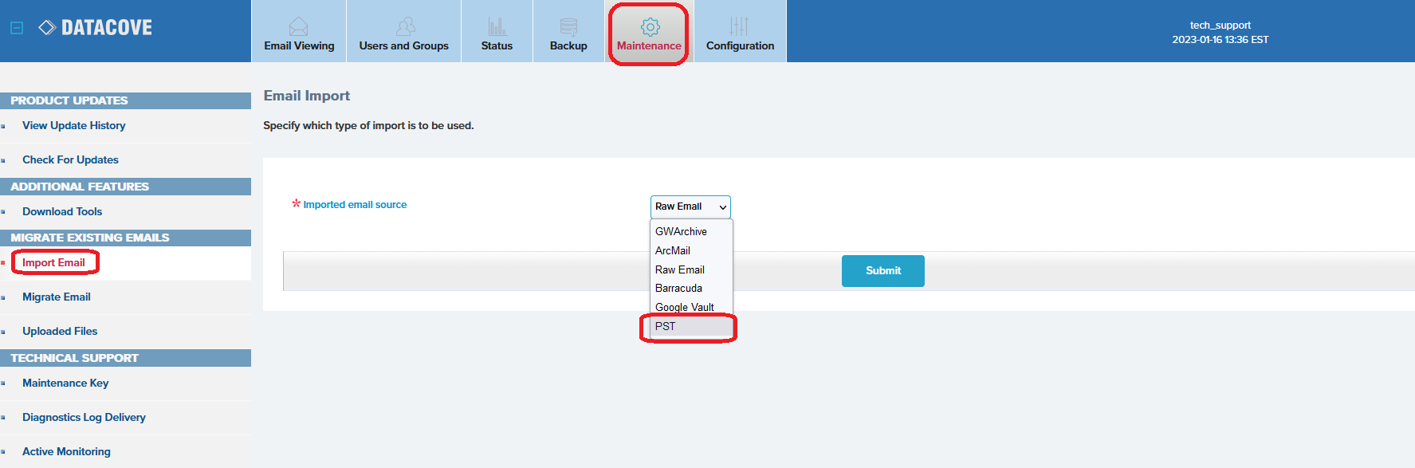Viewport: 1415px width, 468px height.
Task: Open Import Email in sidebar
Action: click(x=53, y=262)
